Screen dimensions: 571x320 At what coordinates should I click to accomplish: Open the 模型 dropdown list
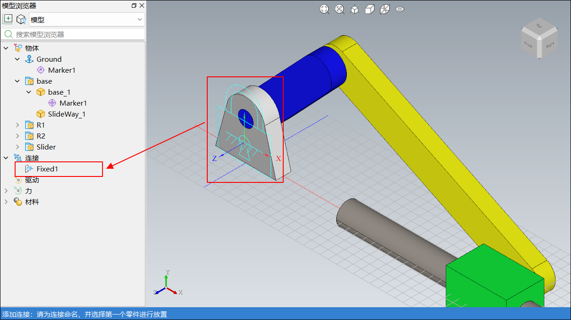coord(87,20)
